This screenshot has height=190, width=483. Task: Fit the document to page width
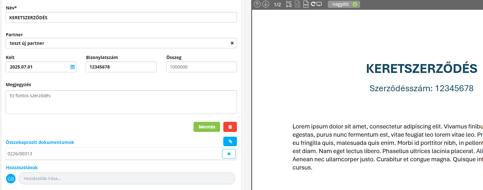289,4
